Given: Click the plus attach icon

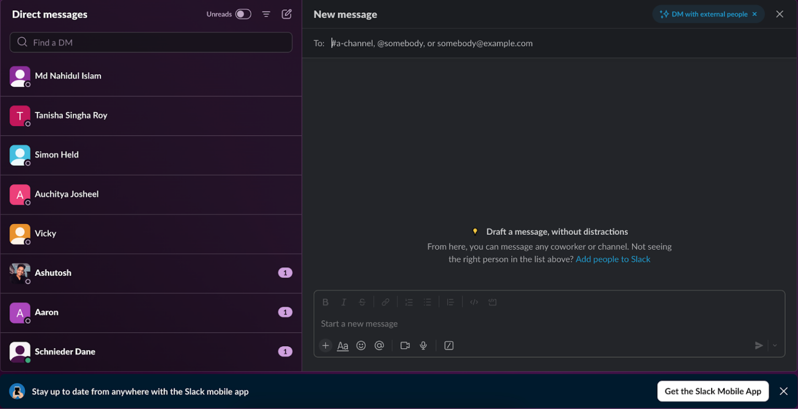Looking at the screenshot, I should click(x=325, y=346).
